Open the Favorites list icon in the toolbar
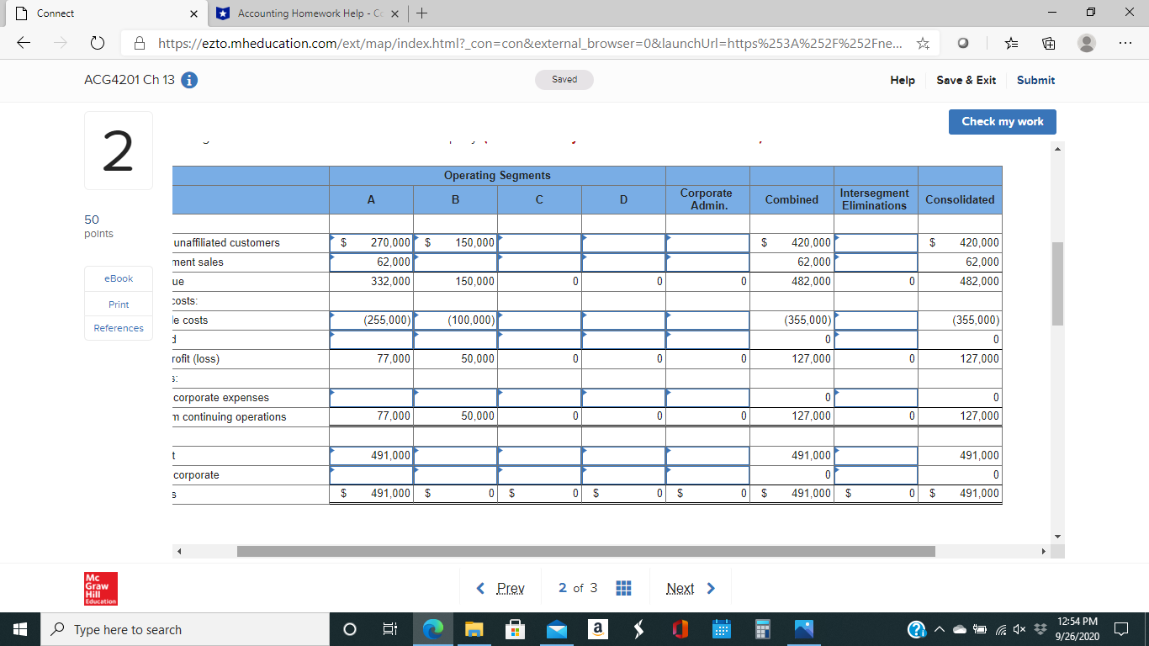Image resolution: width=1149 pixels, height=646 pixels. coord(1010,43)
